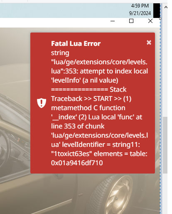Click the "line 353 of chunk" text
172x214 pixels.
tap(78, 126)
